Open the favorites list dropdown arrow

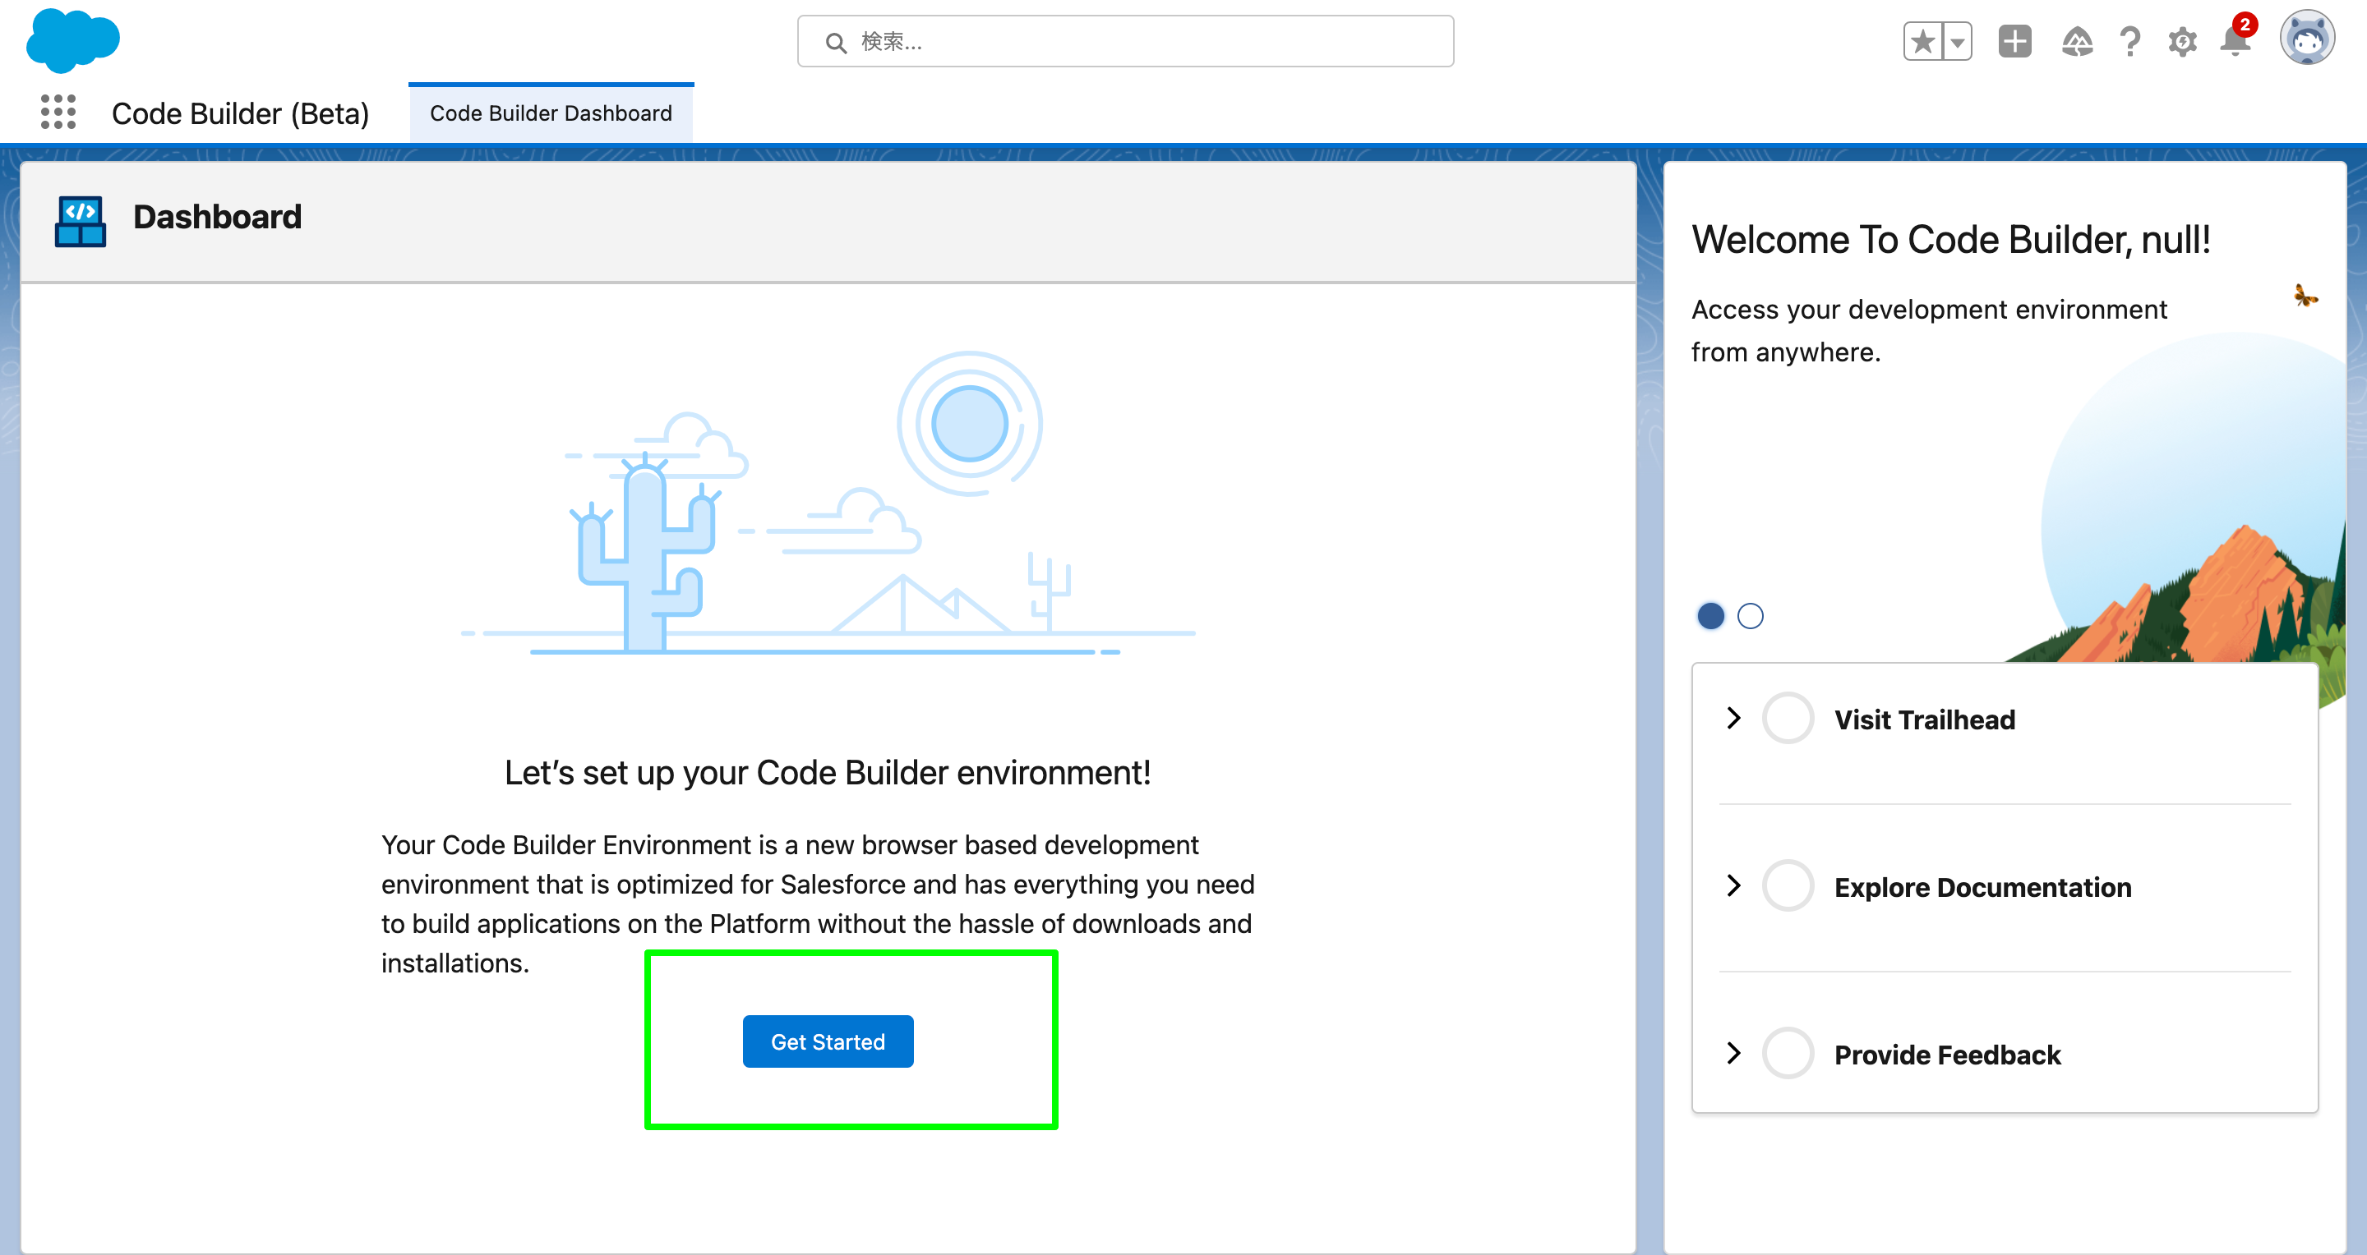pos(1957,41)
